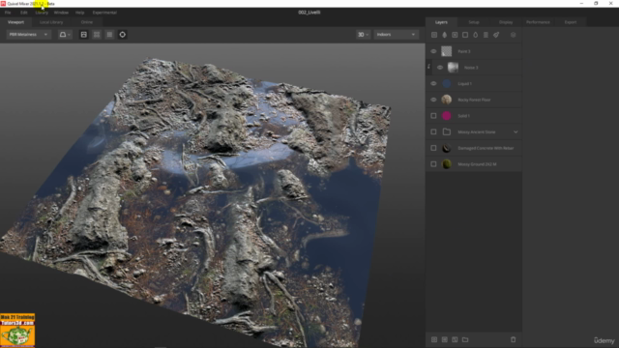Click the smart material icon with an arrow
This screenshot has width=619, height=348.
[x=455, y=35]
